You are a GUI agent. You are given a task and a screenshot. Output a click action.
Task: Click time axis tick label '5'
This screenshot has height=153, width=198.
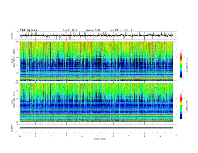tap(98, 136)
